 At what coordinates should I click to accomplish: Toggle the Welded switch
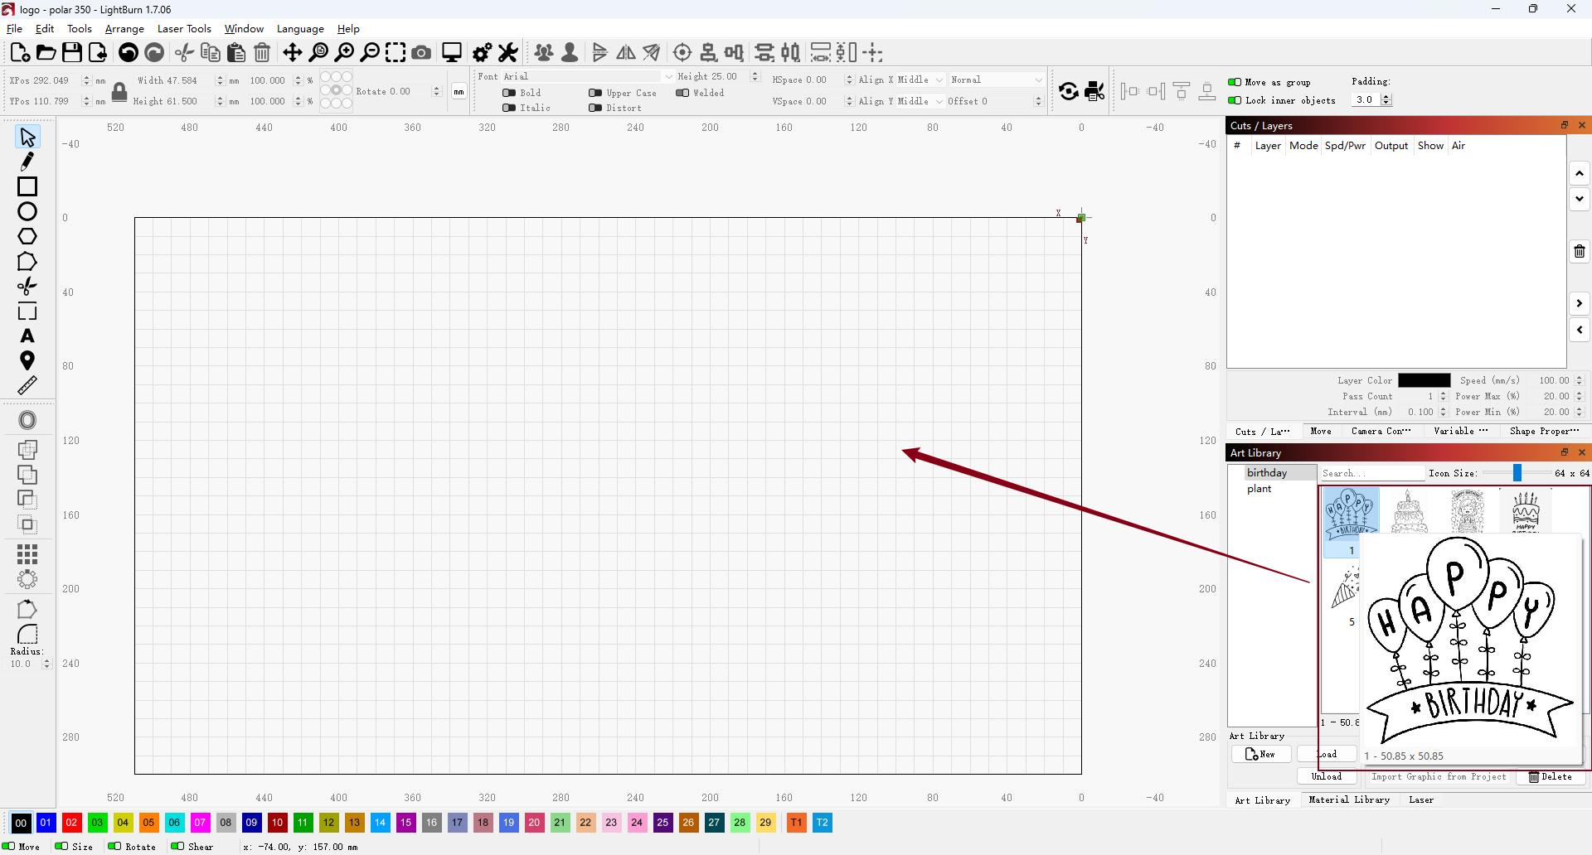point(682,93)
